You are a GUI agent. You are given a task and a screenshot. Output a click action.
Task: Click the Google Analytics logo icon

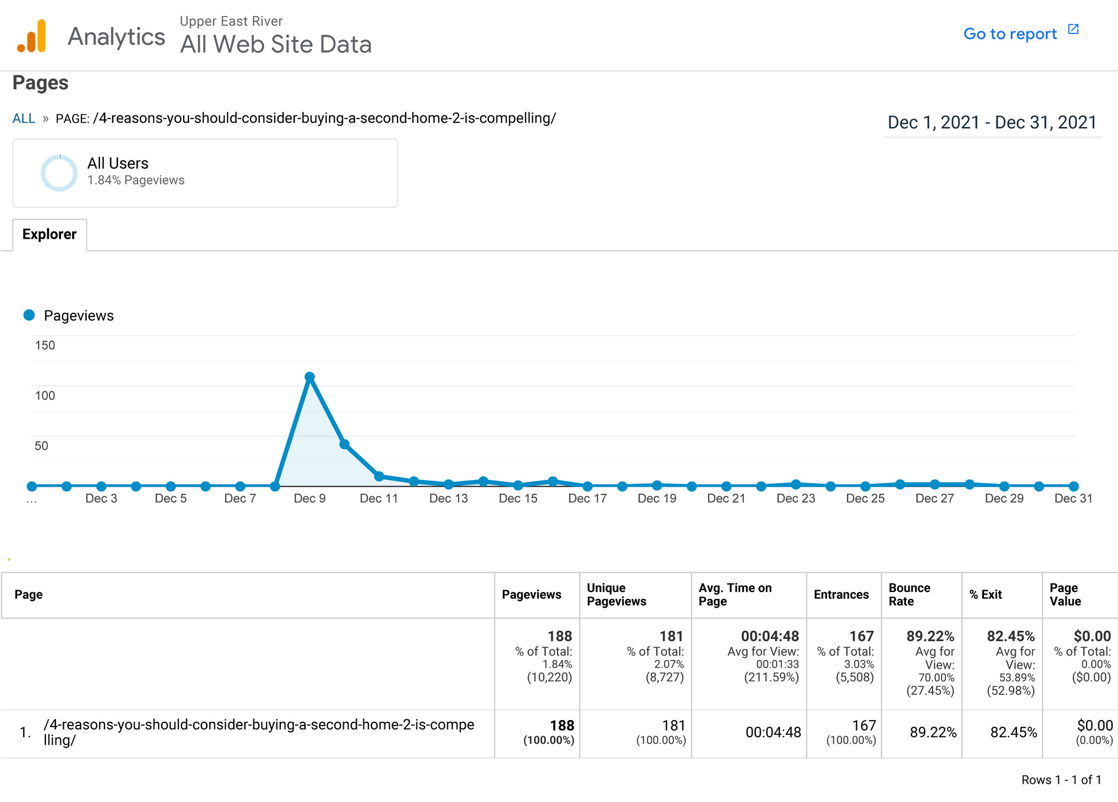[x=32, y=36]
